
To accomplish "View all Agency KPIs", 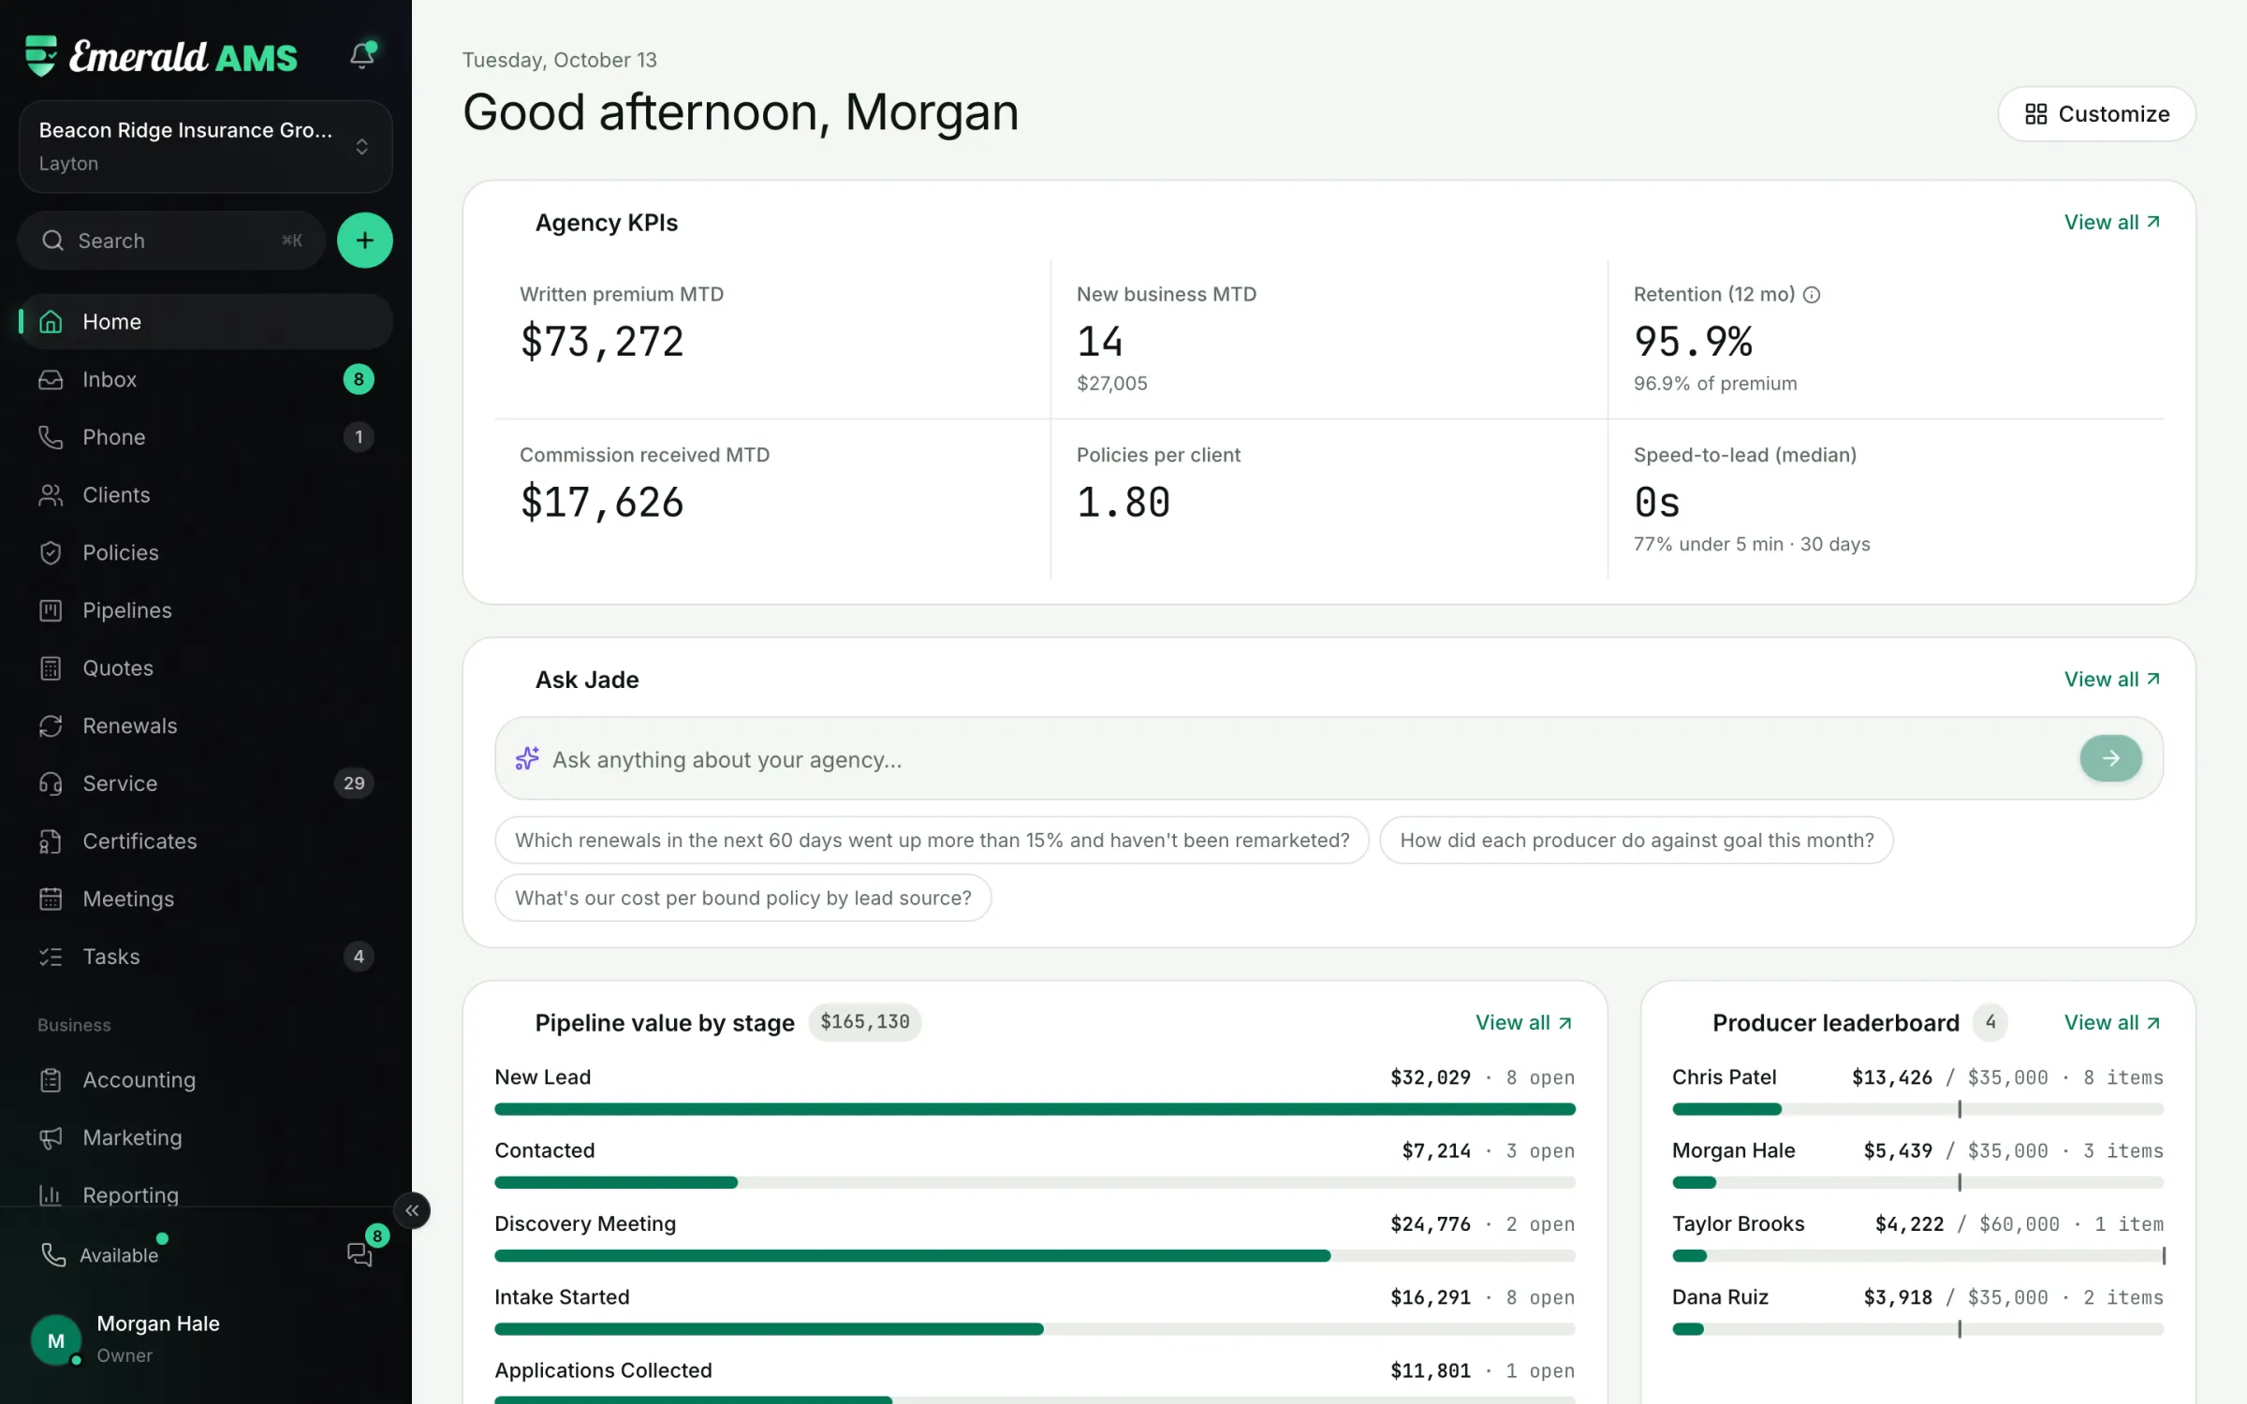I will tap(2112, 223).
